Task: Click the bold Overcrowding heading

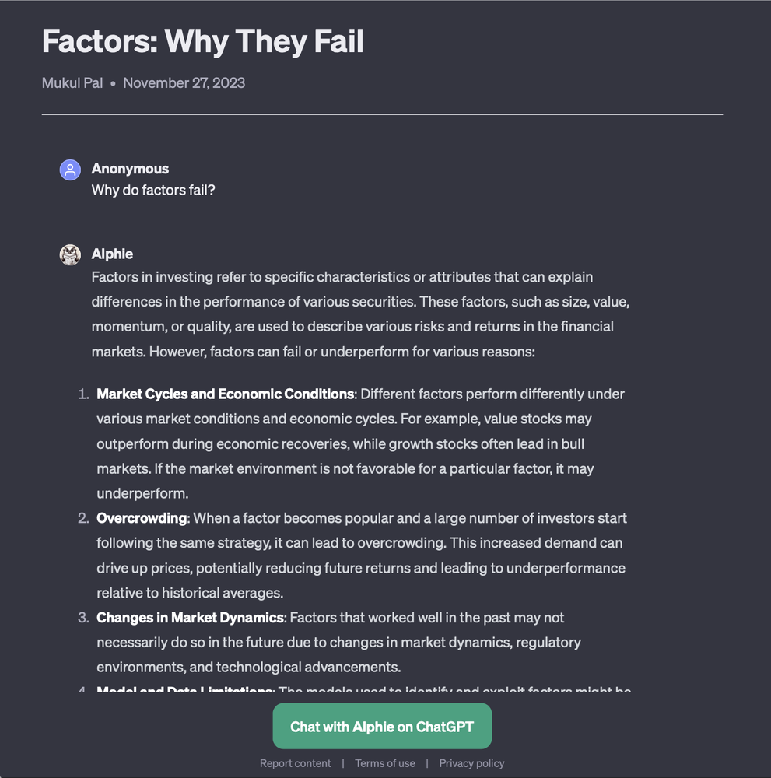Action: 142,518
